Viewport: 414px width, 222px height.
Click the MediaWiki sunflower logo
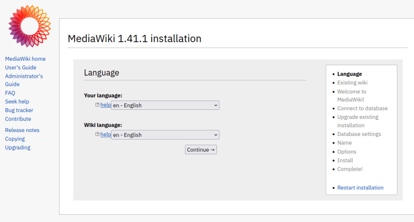point(29,26)
